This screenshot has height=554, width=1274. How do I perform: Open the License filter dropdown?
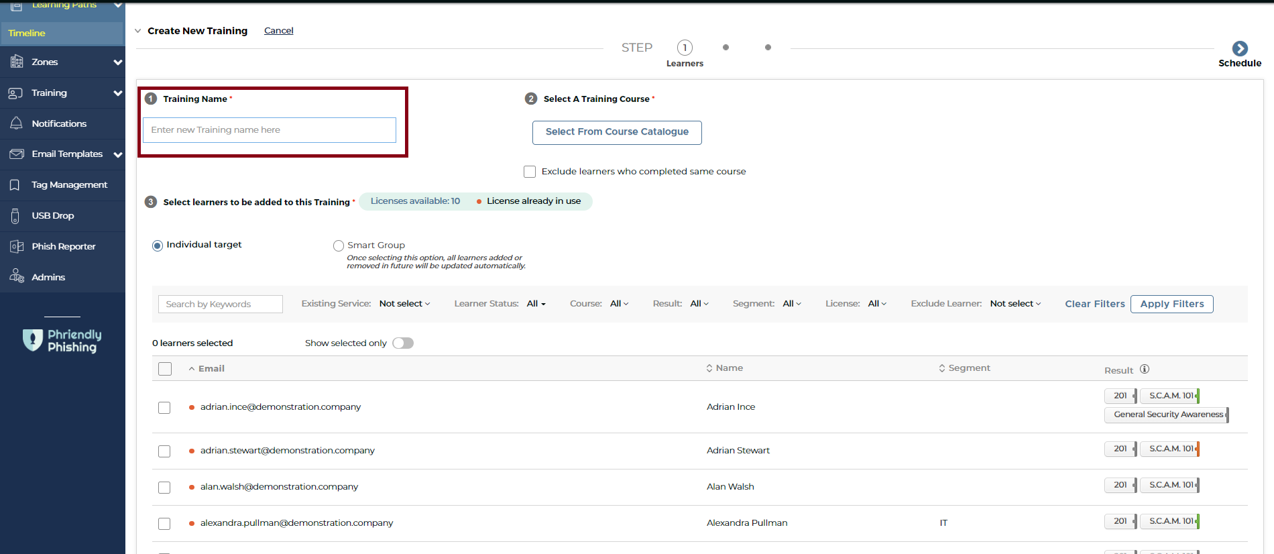(877, 304)
